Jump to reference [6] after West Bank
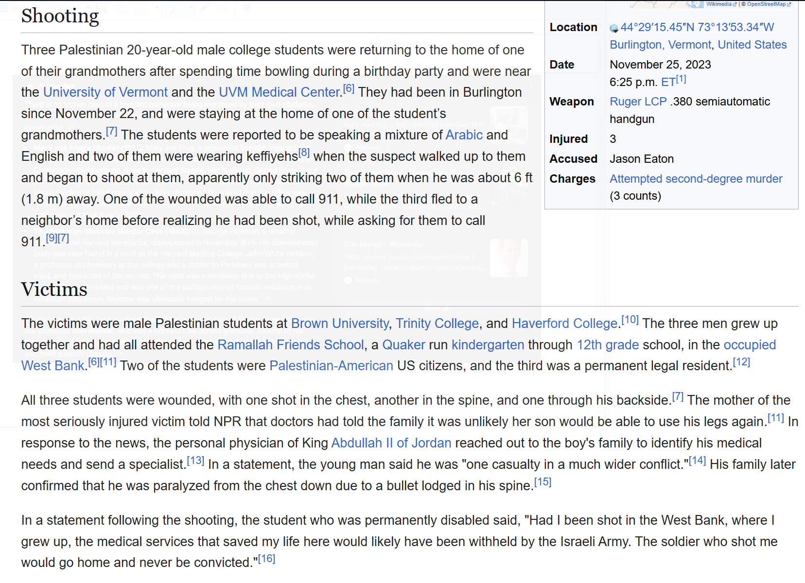 94,362
